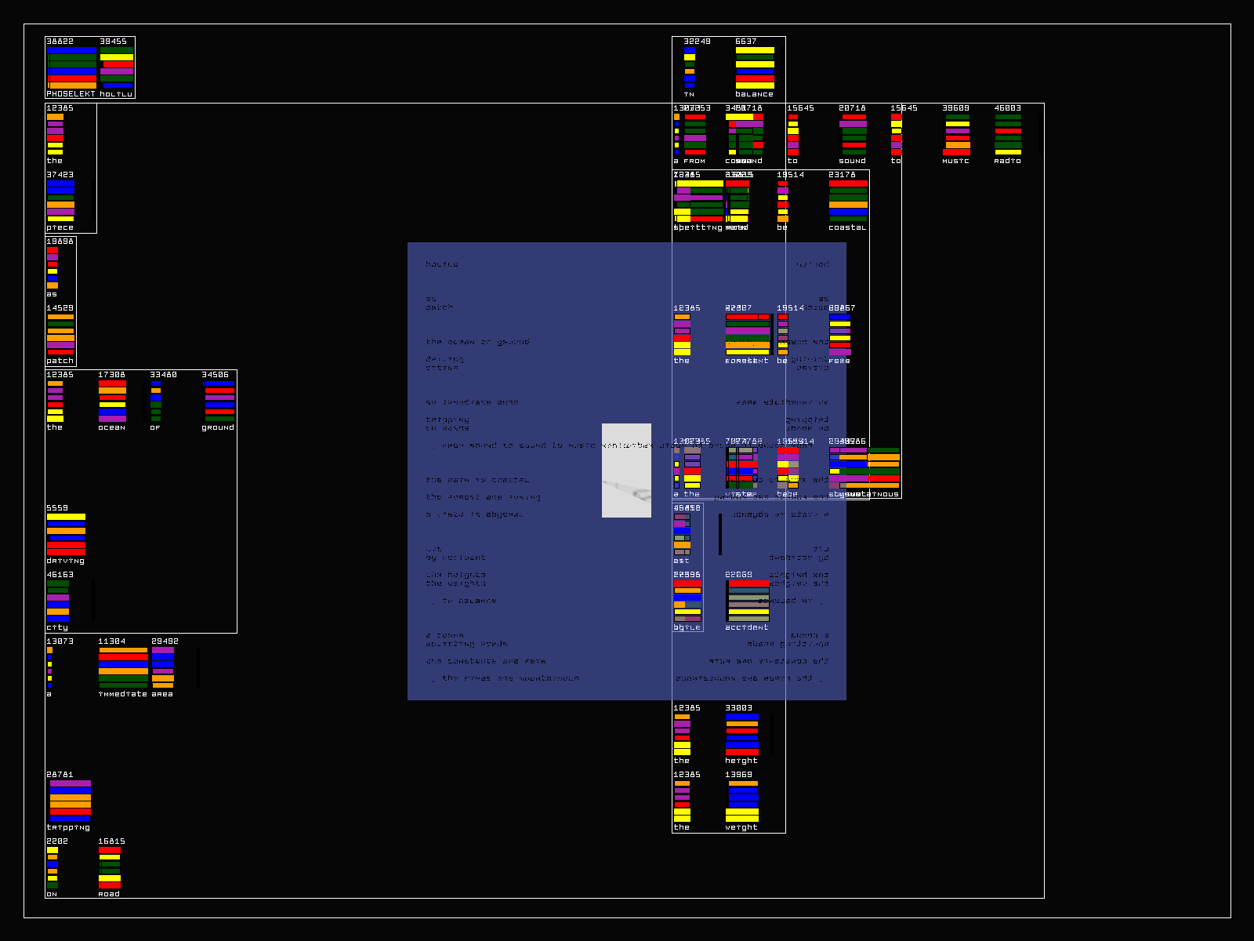Select the 'coastal' word block
Image resolution: width=1254 pixels, height=941 pixels.
click(848, 201)
